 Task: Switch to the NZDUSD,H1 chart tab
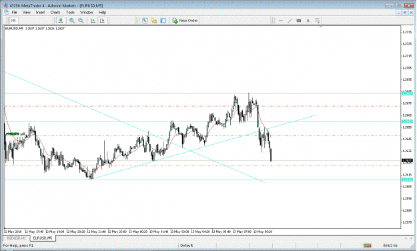point(17,238)
